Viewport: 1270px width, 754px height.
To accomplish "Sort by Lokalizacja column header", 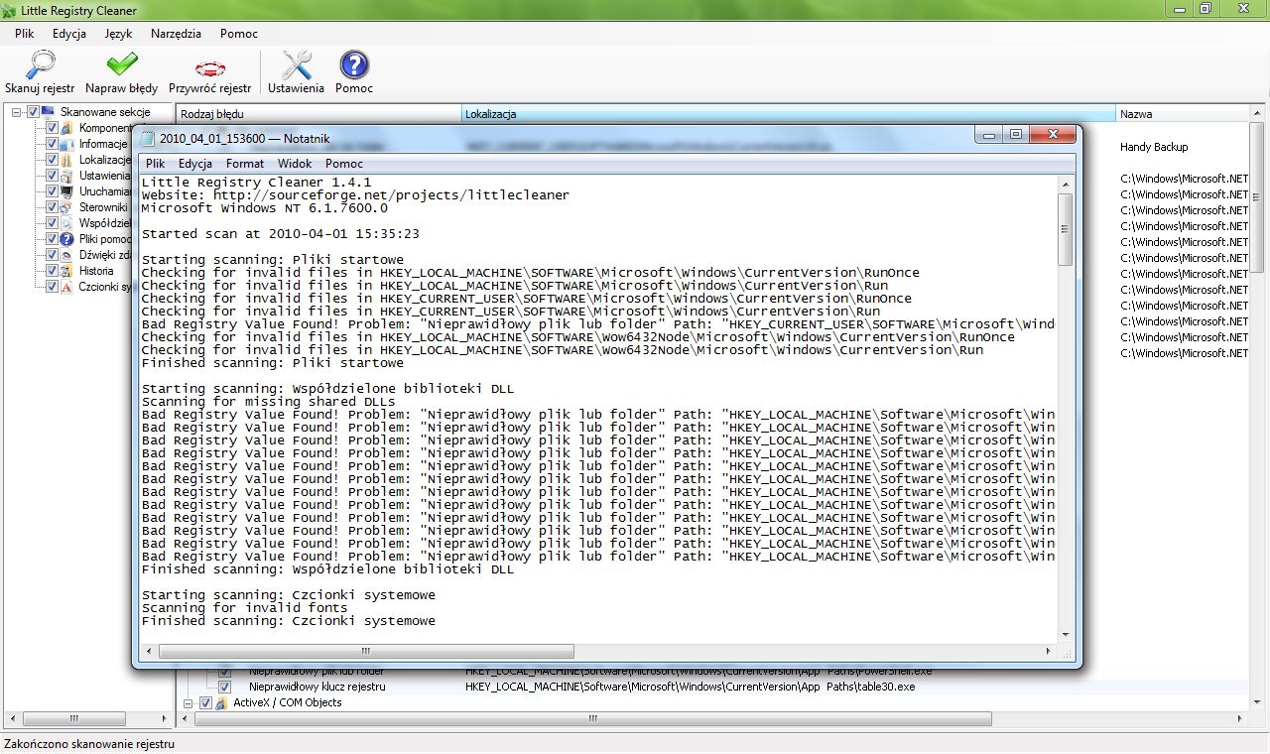I will [790, 114].
